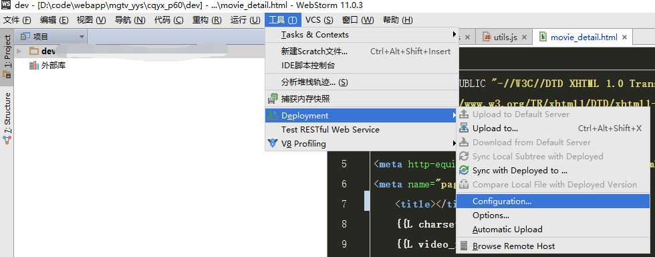Screen dimensions: 655x257
Task: Toggle the 1: Project tool window
Action: pos(7,56)
